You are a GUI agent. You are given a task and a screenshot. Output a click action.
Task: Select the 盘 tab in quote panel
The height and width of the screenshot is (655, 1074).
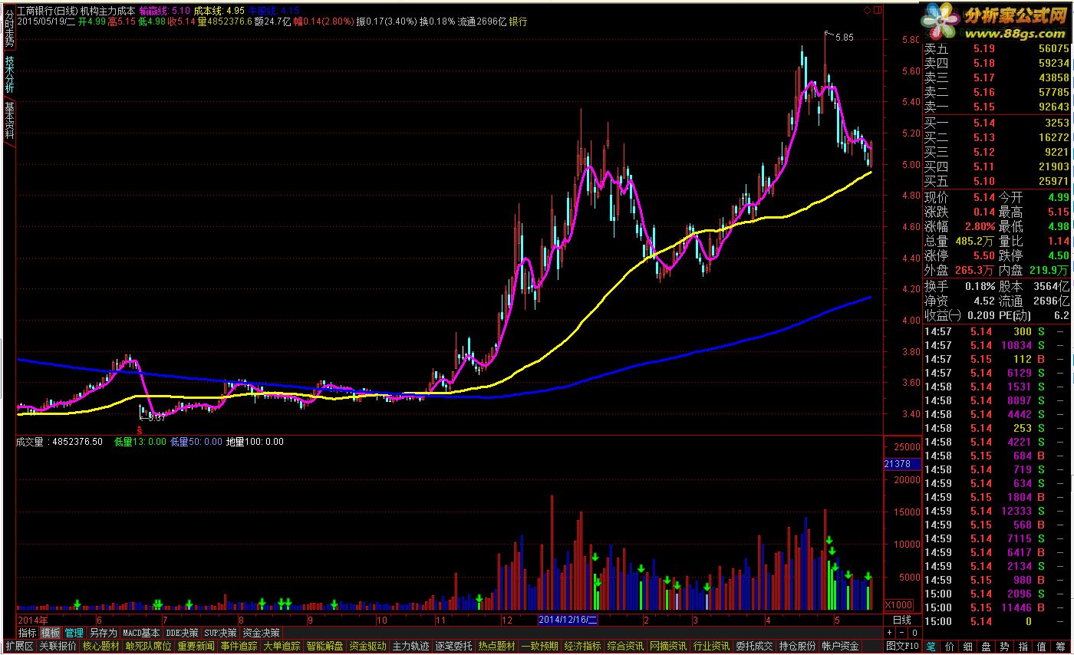(x=986, y=646)
